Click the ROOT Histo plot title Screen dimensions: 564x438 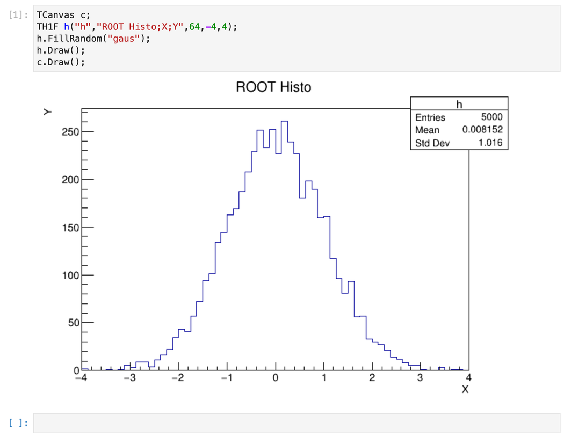273,87
